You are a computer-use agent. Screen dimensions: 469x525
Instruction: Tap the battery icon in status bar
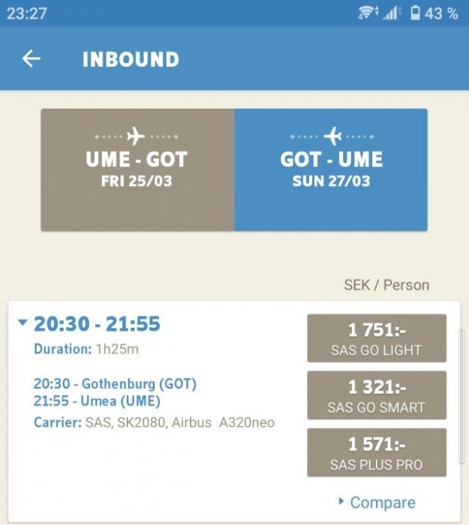tap(415, 13)
